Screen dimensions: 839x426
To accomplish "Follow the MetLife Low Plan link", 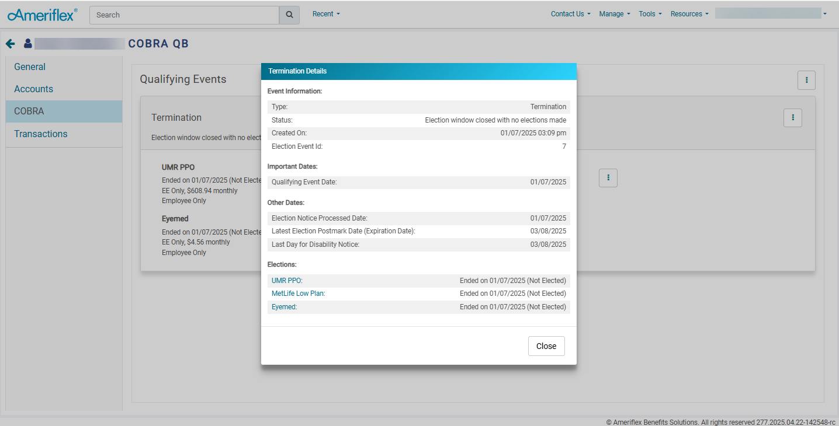I will pos(298,294).
